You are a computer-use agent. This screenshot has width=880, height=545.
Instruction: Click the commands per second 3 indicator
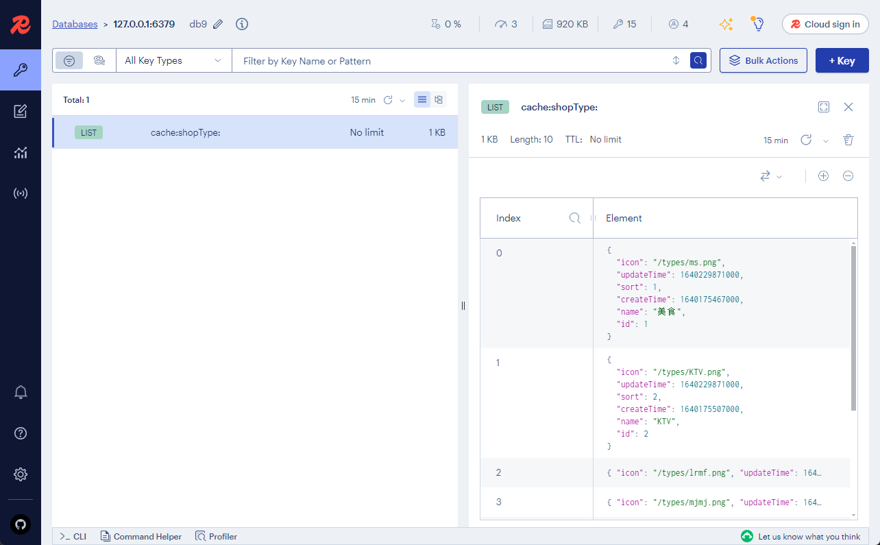pyautogui.click(x=506, y=24)
